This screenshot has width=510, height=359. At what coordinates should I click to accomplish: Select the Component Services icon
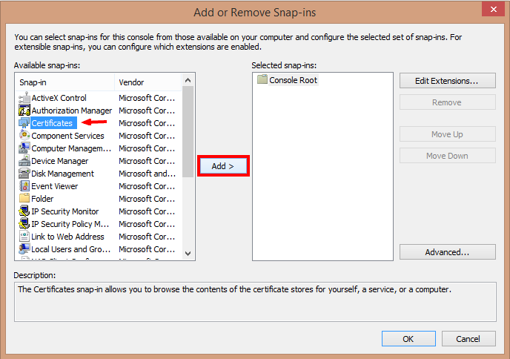pyautogui.click(x=24, y=136)
